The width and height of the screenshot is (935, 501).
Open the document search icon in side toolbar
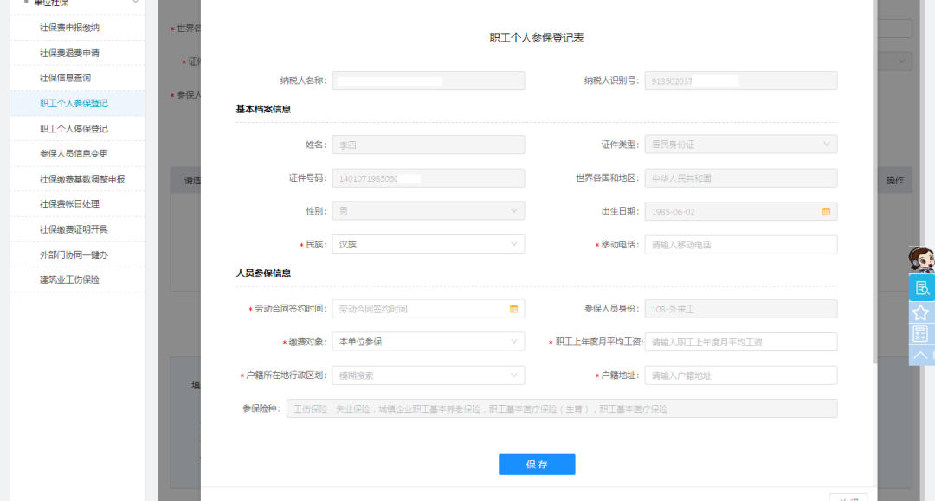pos(921,288)
